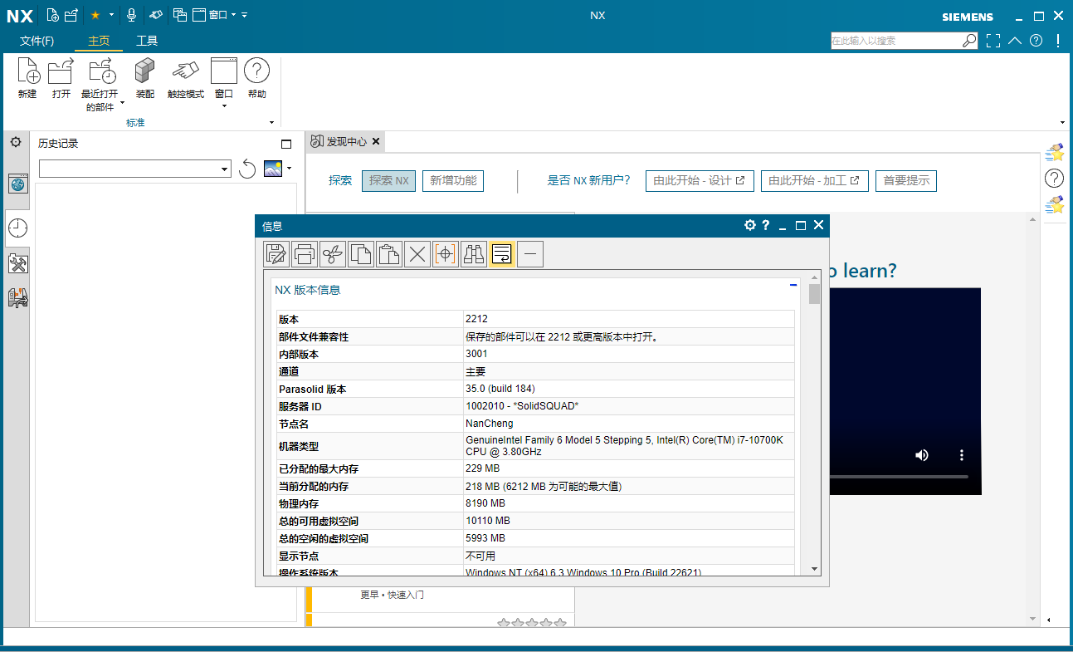Click the 帮助 question mark ribbon icon
1073x652 pixels.
pyautogui.click(x=257, y=71)
